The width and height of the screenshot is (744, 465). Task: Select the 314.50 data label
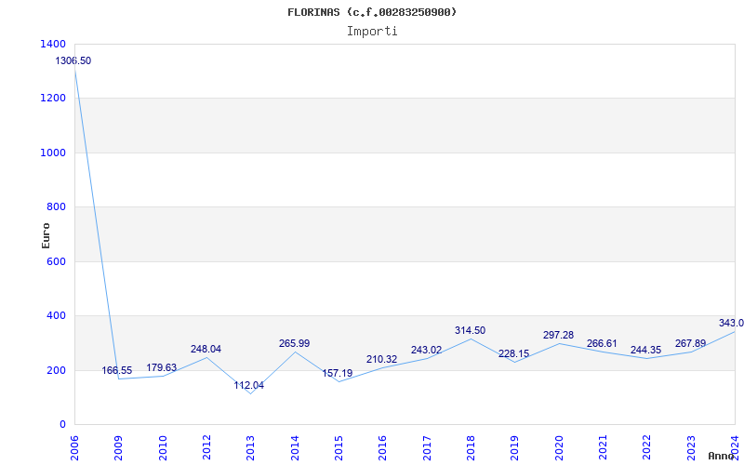point(470,331)
